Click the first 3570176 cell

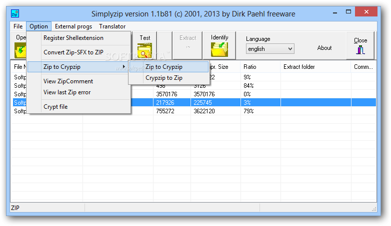(x=166, y=94)
